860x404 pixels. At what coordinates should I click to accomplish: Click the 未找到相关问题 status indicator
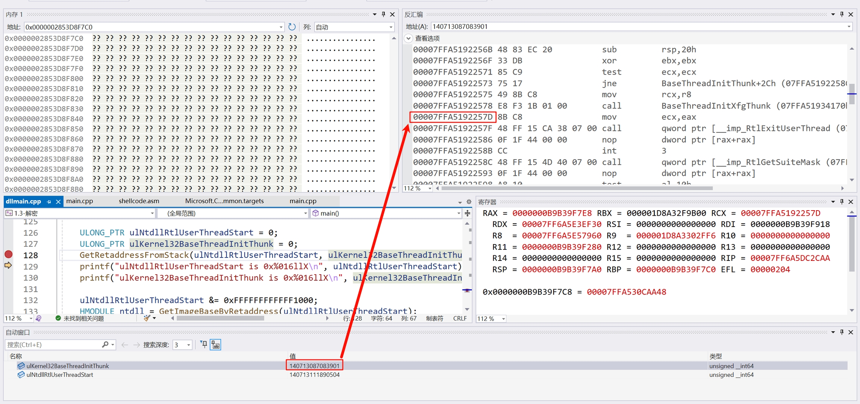click(x=80, y=318)
